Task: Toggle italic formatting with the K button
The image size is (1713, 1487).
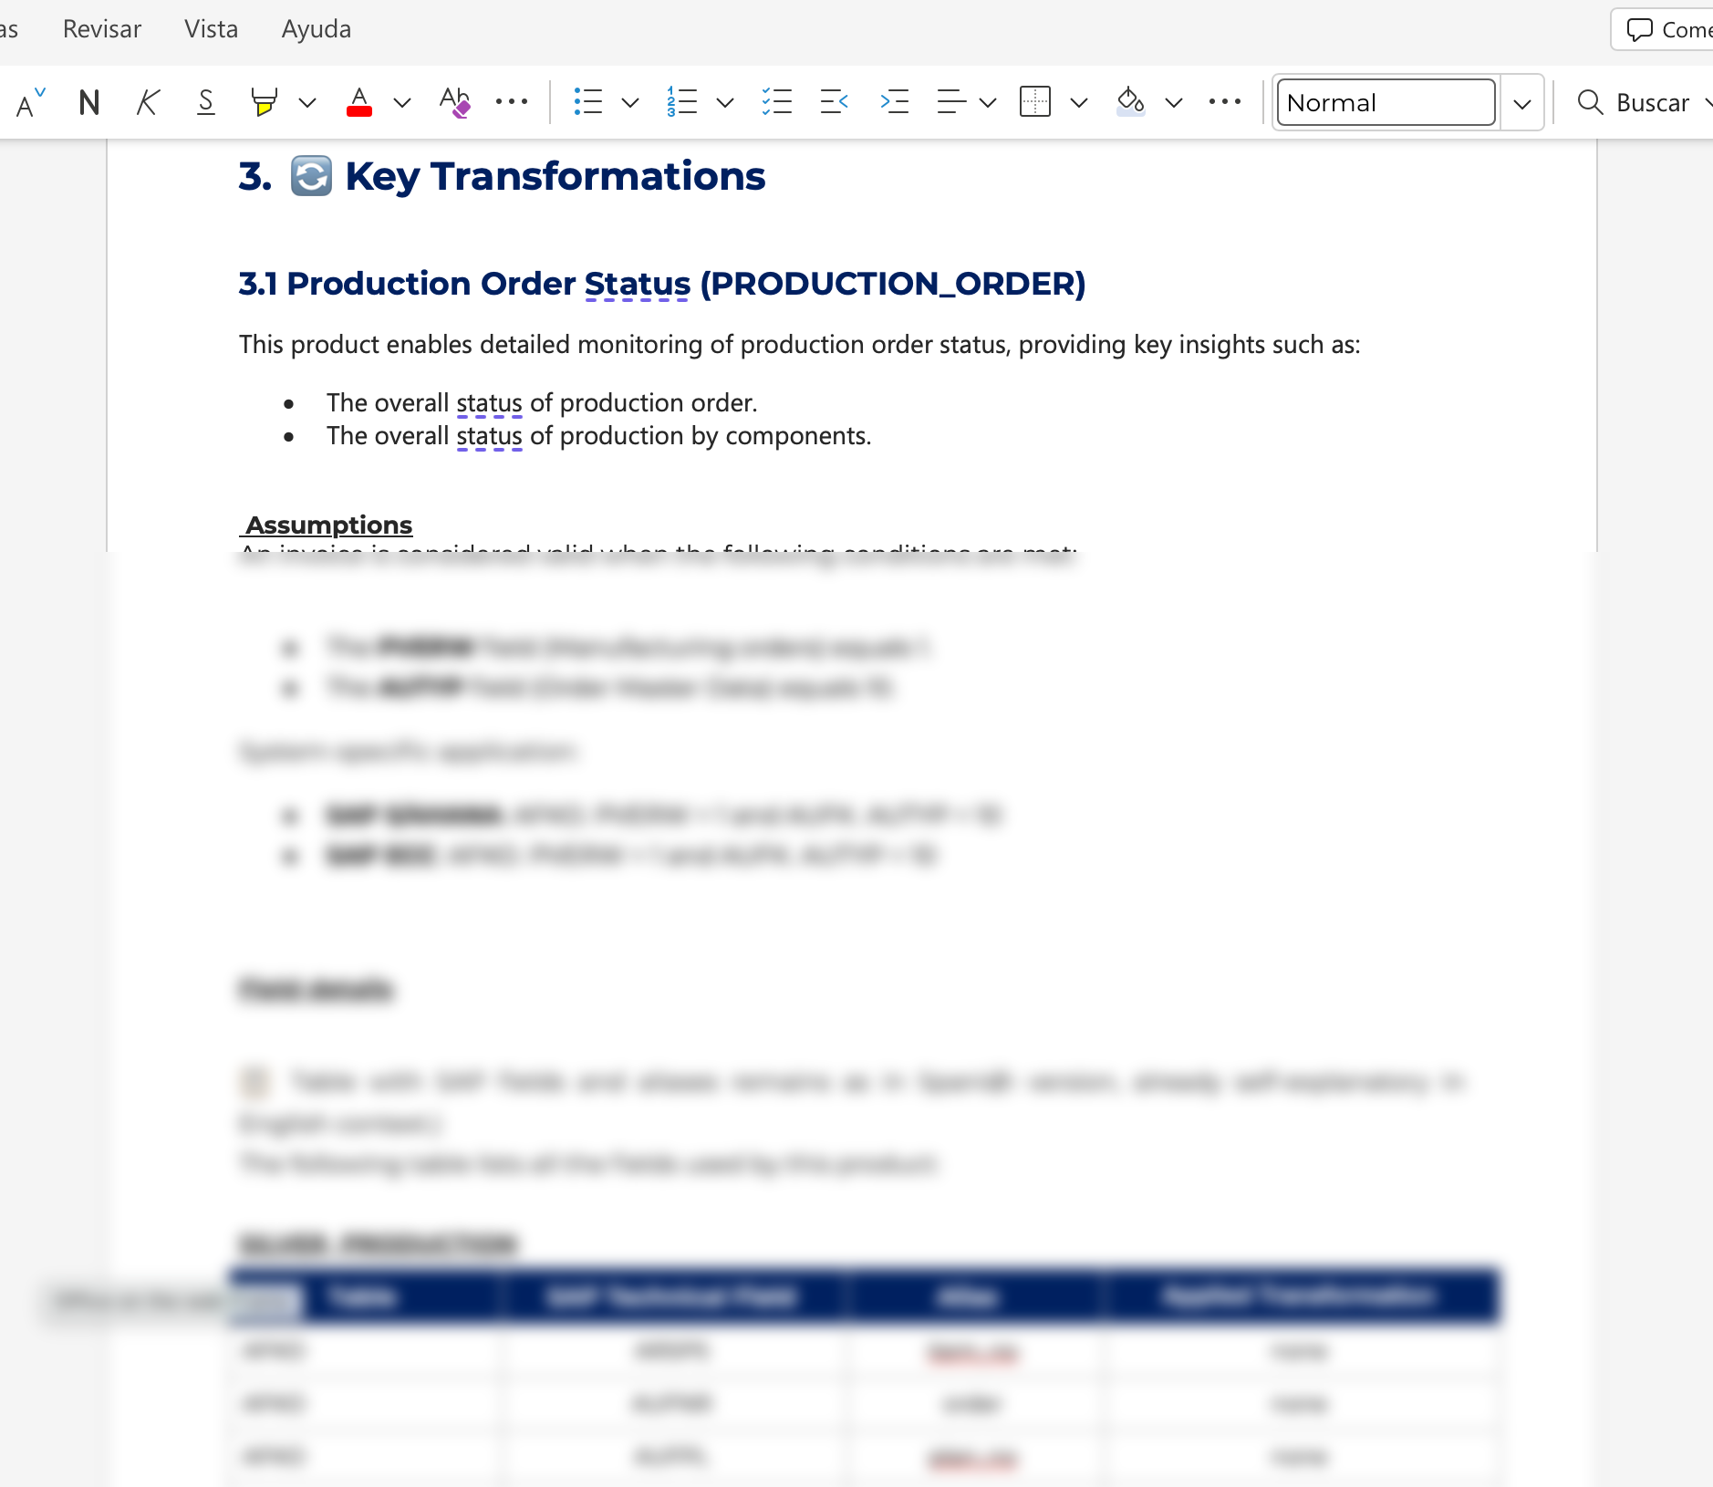Action: 148,102
